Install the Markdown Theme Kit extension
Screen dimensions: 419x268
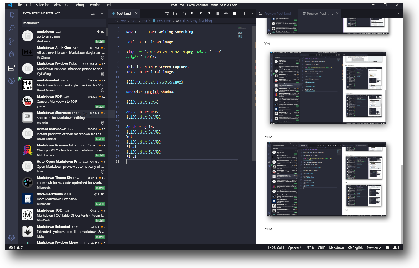(x=100, y=188)
